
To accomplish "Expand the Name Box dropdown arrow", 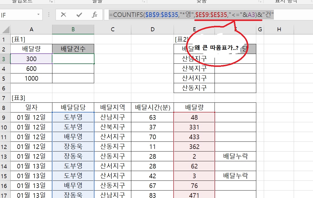I will (x=38, y=15).
